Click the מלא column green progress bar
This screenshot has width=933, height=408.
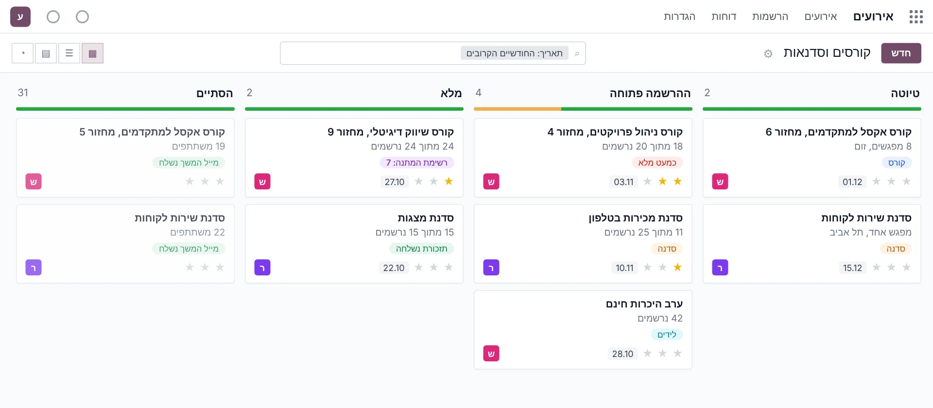354,109
